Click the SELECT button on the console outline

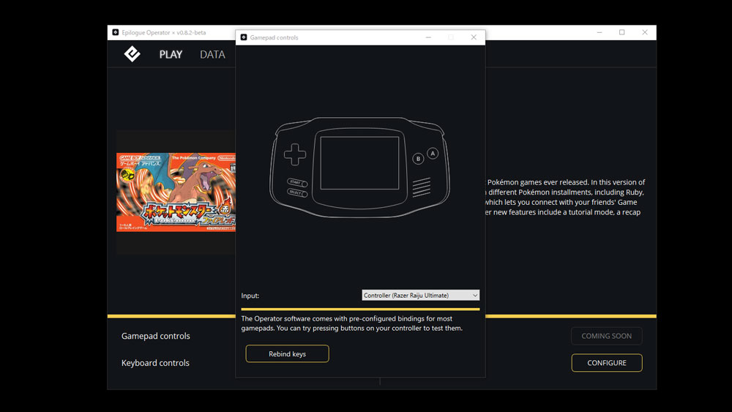[x=297, y=193]
